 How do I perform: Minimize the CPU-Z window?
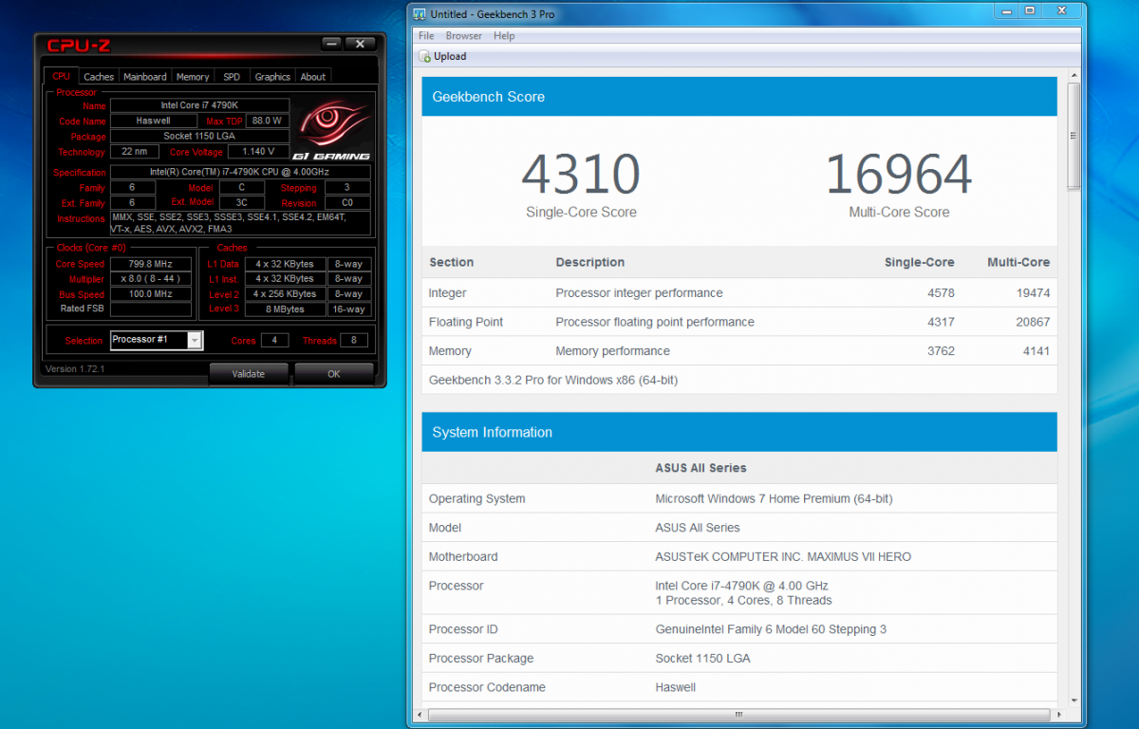[331, 44]
